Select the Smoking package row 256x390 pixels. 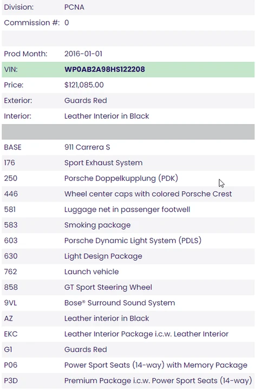pyautogui.click(x=128, y=225)
